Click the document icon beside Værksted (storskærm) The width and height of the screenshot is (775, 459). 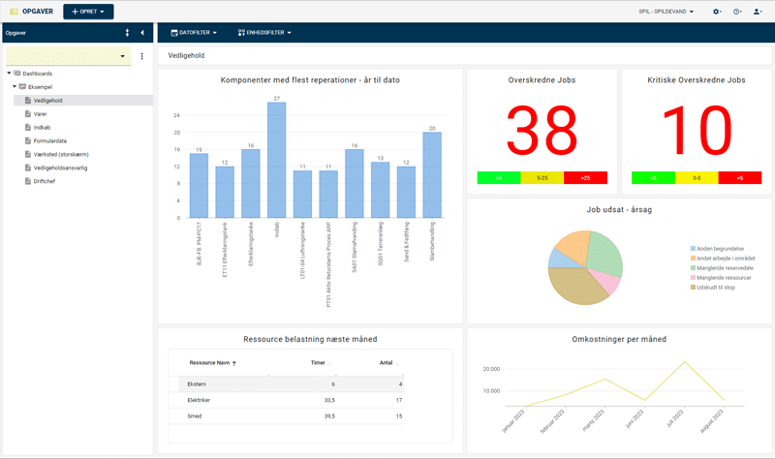28,154
